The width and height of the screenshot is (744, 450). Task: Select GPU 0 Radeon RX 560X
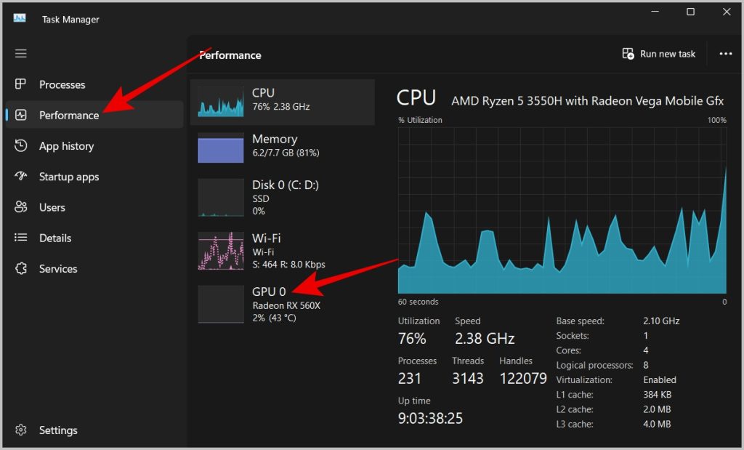pyautogui.click(x=282, y=304)
